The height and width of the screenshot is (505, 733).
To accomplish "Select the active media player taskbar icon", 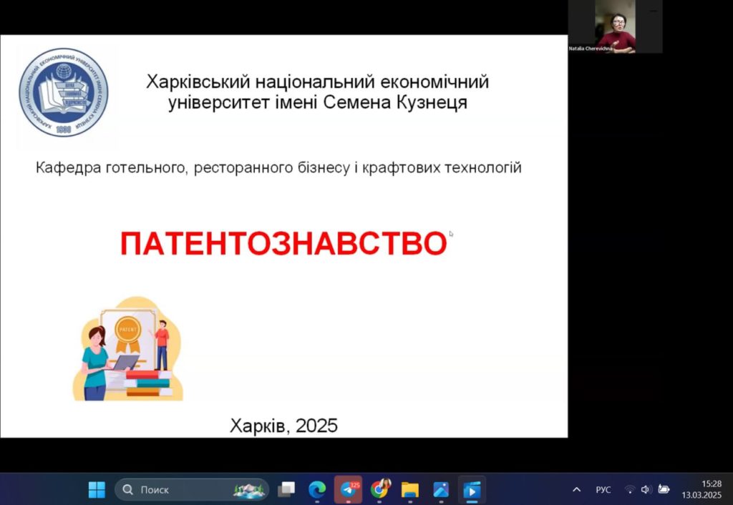I will pyautogui.click(x=472, y=489).
